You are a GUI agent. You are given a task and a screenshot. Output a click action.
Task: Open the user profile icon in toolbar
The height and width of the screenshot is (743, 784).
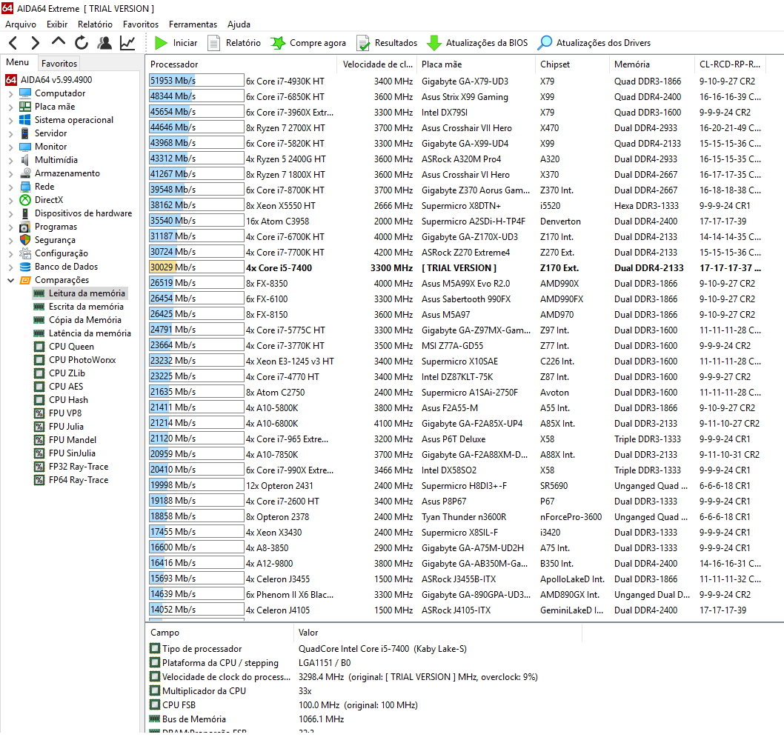(104, 43)
